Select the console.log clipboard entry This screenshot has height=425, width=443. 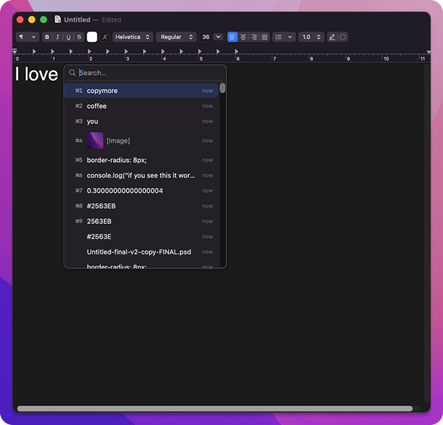(141, 176)
